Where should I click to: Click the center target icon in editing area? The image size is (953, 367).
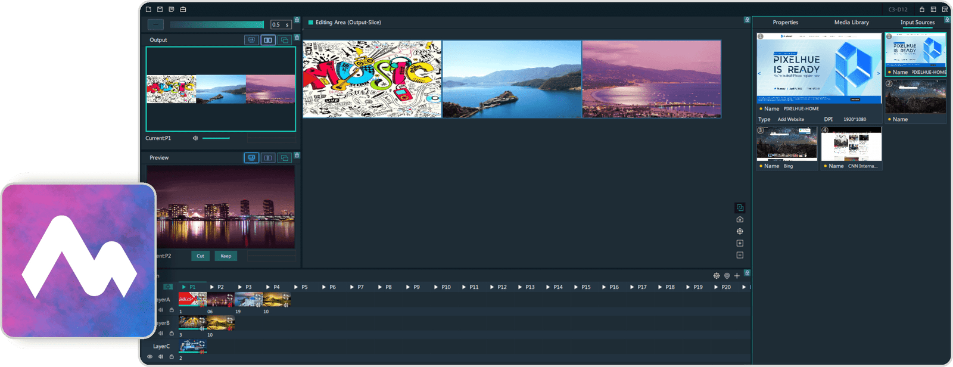(740, 231)
